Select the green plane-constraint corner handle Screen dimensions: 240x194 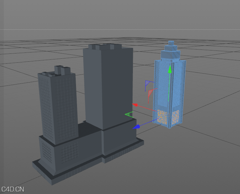tap(129, 114)
